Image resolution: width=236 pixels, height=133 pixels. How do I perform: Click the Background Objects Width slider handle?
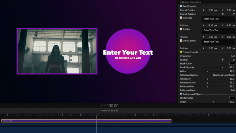tap(213, 102)
